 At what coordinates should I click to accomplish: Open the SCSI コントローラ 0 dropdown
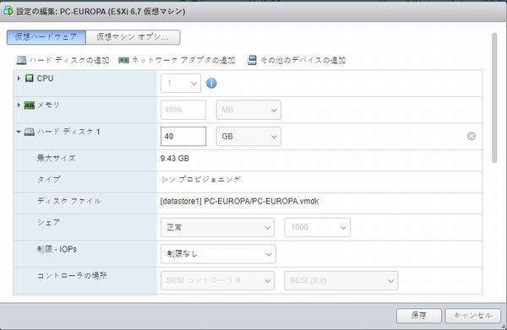218,280
